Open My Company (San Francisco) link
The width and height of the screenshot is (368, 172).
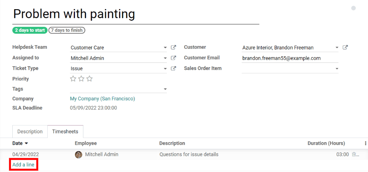click(x=102, y=98)
